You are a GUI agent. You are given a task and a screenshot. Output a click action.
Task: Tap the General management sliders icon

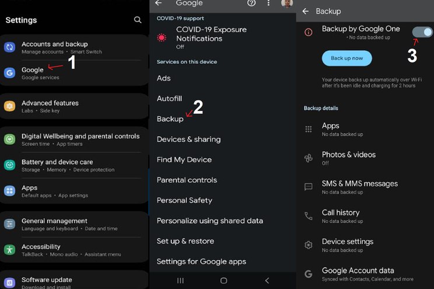[x=10, y=224]
